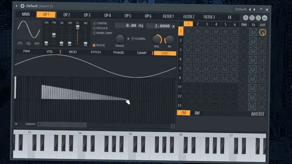The height and width of the screenshot is (164, 292).
Task: Open the FX tab
Action: pyautogui.click(x=229, y=17)
